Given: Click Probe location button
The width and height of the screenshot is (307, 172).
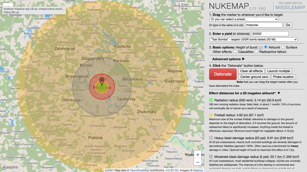Looking at the screenshot, I should [x=283, y=77].
